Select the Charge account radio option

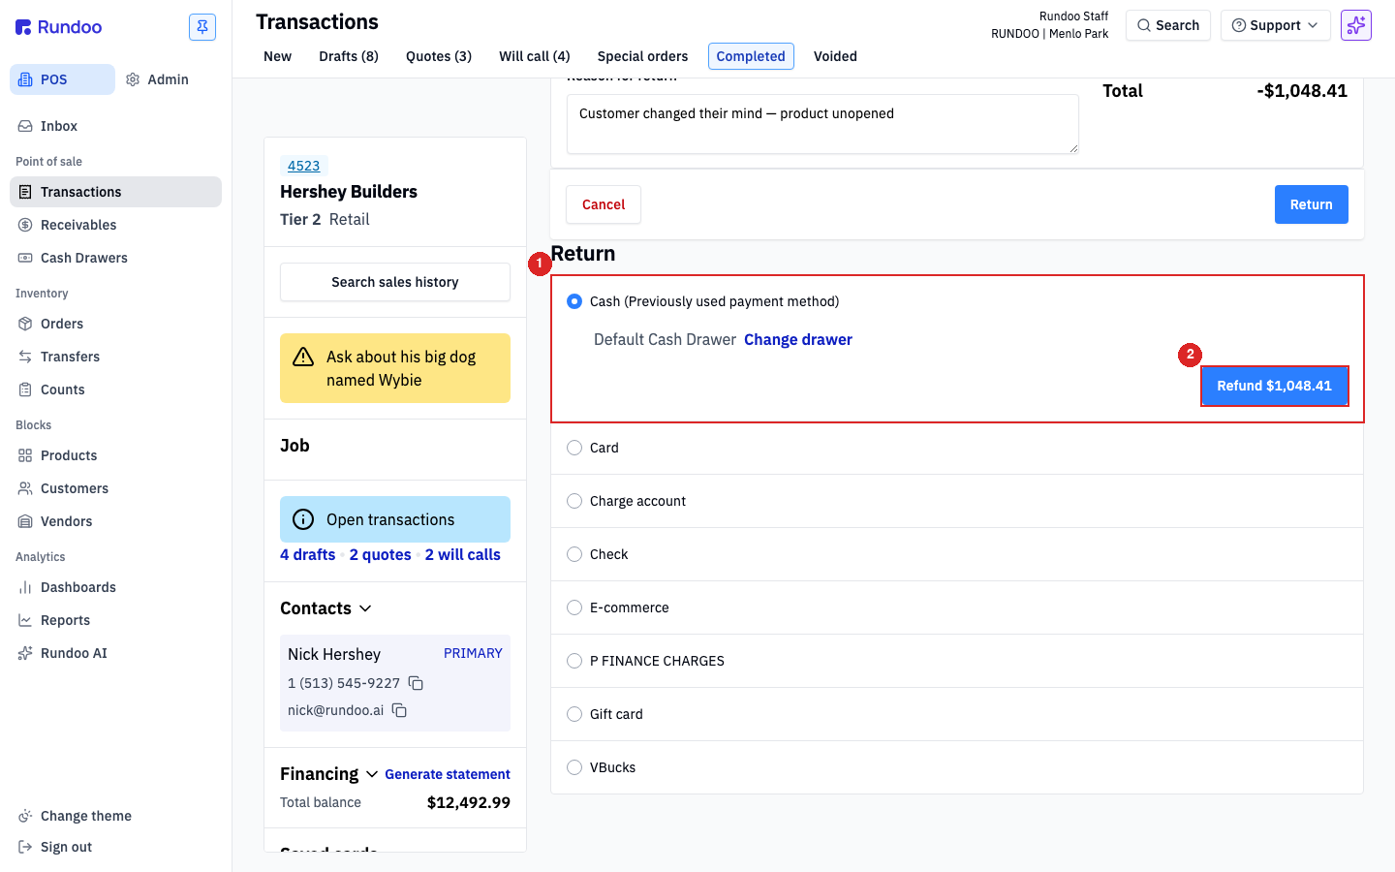tap(574, 501)
